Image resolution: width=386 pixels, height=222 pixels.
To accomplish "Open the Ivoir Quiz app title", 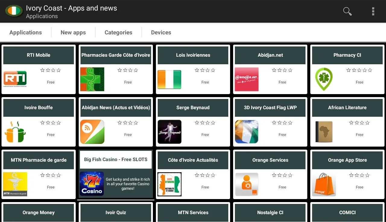I will [x=116, y=213].
